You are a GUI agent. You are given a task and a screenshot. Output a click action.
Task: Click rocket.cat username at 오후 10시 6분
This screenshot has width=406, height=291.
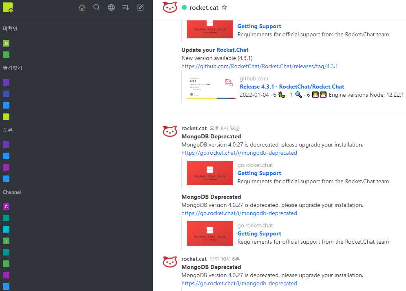point(194,259)
